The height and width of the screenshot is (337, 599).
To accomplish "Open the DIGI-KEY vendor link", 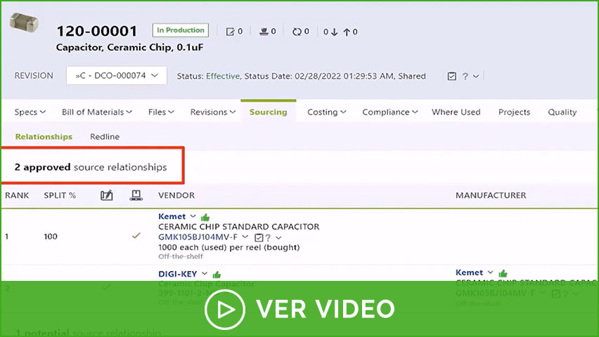I will point(178,274).
